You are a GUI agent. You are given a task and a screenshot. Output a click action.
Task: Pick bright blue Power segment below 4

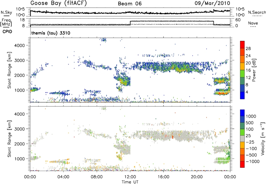(242, 95)
